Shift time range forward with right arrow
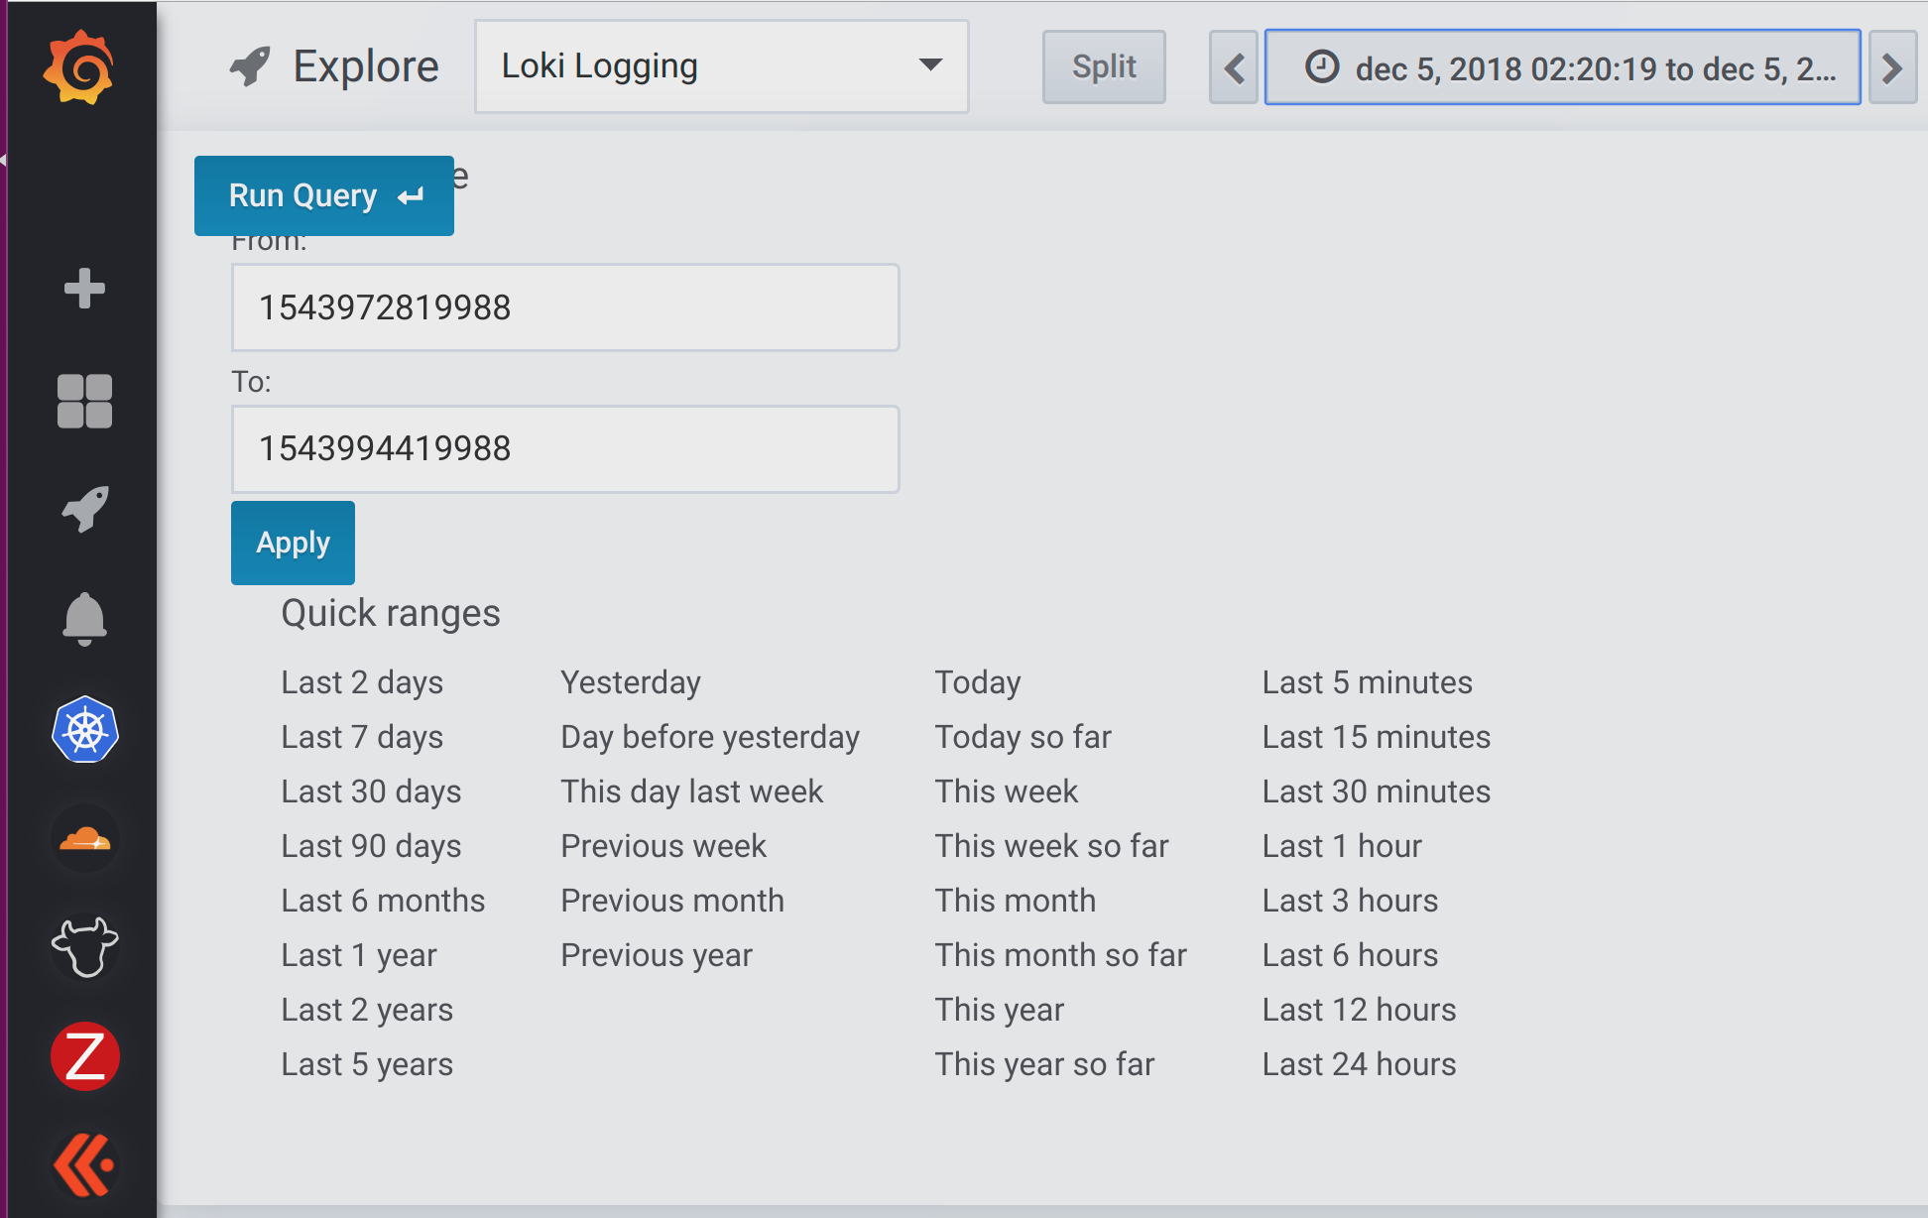 (1893, 66)
